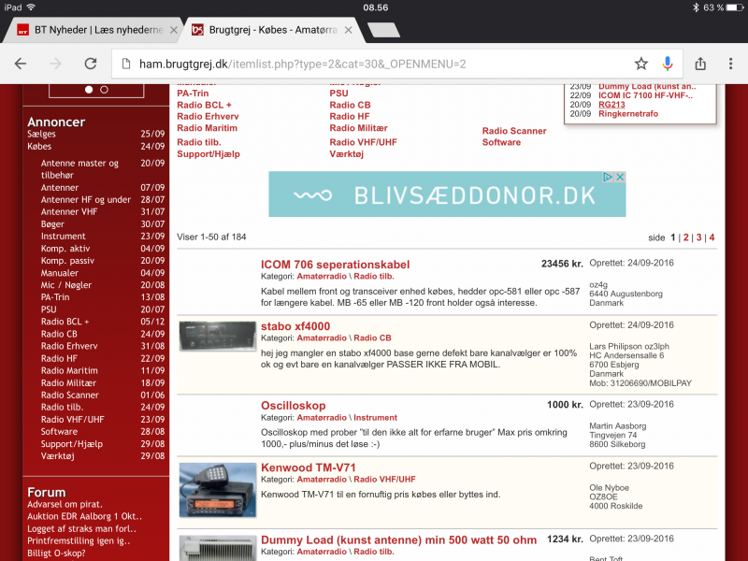The height and width of the screenshot is (561, 748).
Task: Open forum post Billigt O-skop?
Action: 56,554
